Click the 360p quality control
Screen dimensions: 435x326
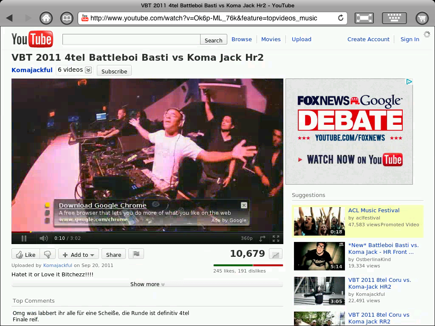pos(247,238)
